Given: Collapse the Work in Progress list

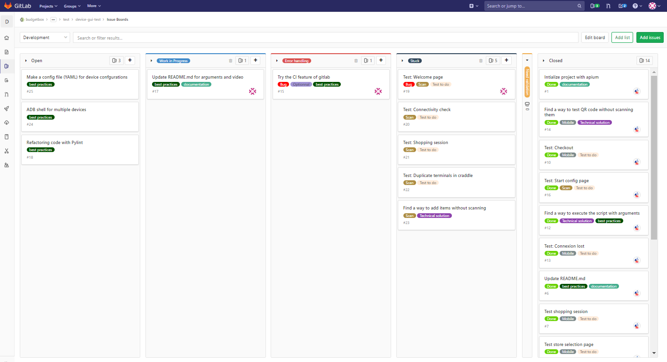Looking at the screenshot, I should point(151,61).
